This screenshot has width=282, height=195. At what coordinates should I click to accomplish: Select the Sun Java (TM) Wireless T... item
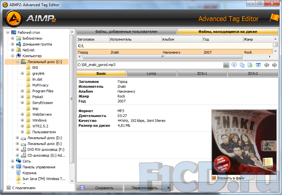(44, 179)
